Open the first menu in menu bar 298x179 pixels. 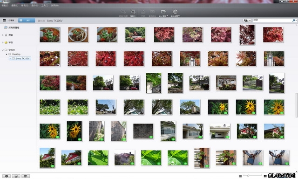coord(5,6)
